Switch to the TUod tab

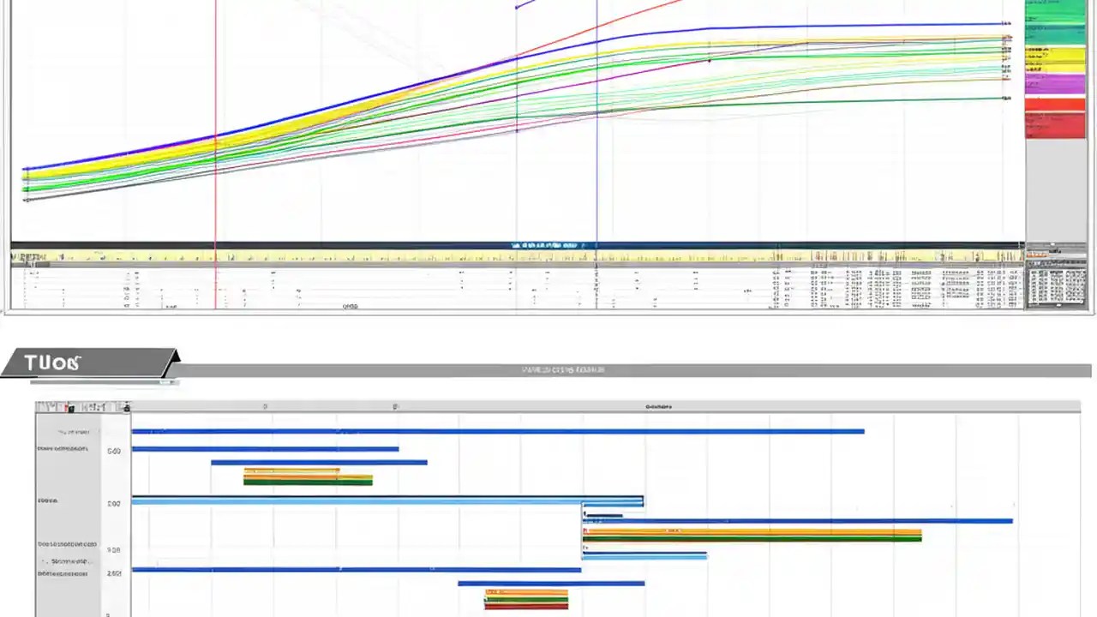pyautogui.click(x=51, y=361)
